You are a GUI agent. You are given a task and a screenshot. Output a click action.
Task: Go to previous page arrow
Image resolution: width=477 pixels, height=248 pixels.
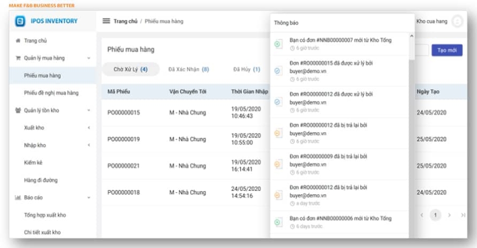[422, 215]
